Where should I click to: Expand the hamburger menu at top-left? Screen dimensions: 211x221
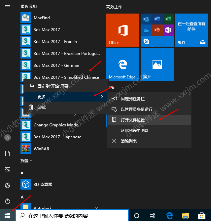coord(8,7)
